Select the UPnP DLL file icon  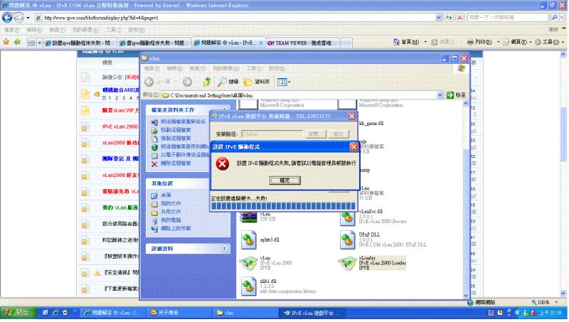point(347,240)
